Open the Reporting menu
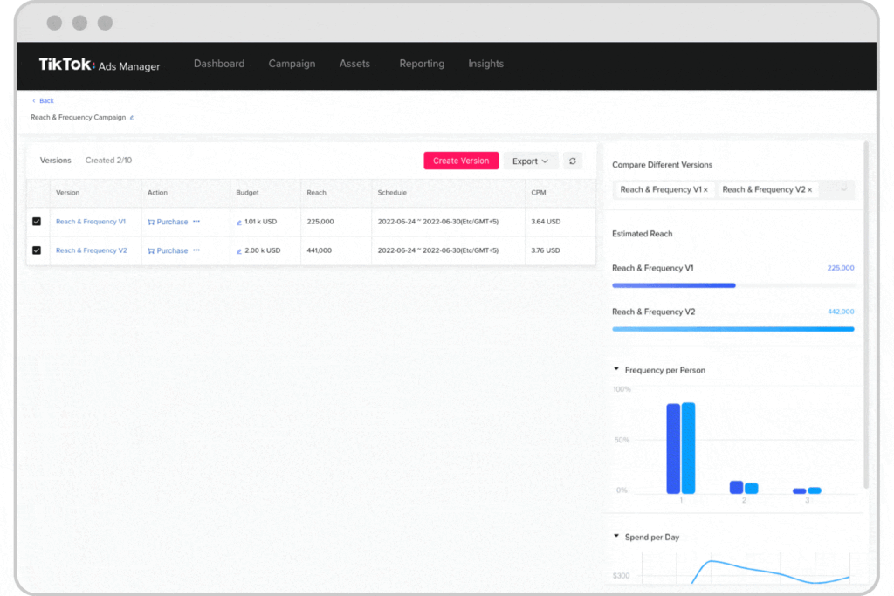This screenshot has height=596, width=894. click(x=422, y=64)
